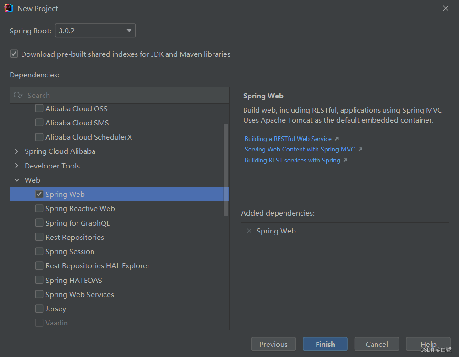Viewport: 459px width, 357px height.
Task: Click external-link arrow beside "Building REST services with Spring"
Action: 344,160
